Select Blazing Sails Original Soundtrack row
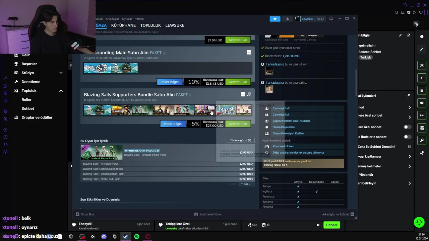This screenshot has width=429, height=241. point(168,169)
